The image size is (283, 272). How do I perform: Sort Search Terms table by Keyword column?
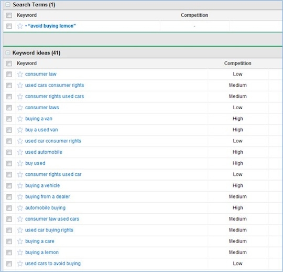[27, 15]
